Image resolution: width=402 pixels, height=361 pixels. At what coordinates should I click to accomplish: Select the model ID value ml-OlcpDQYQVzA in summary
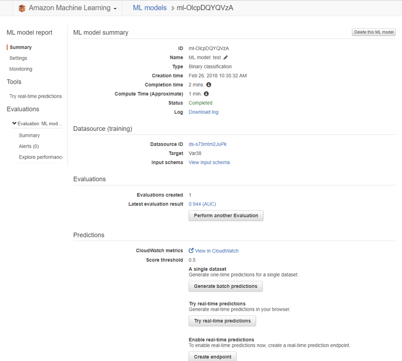click(209, 48)
